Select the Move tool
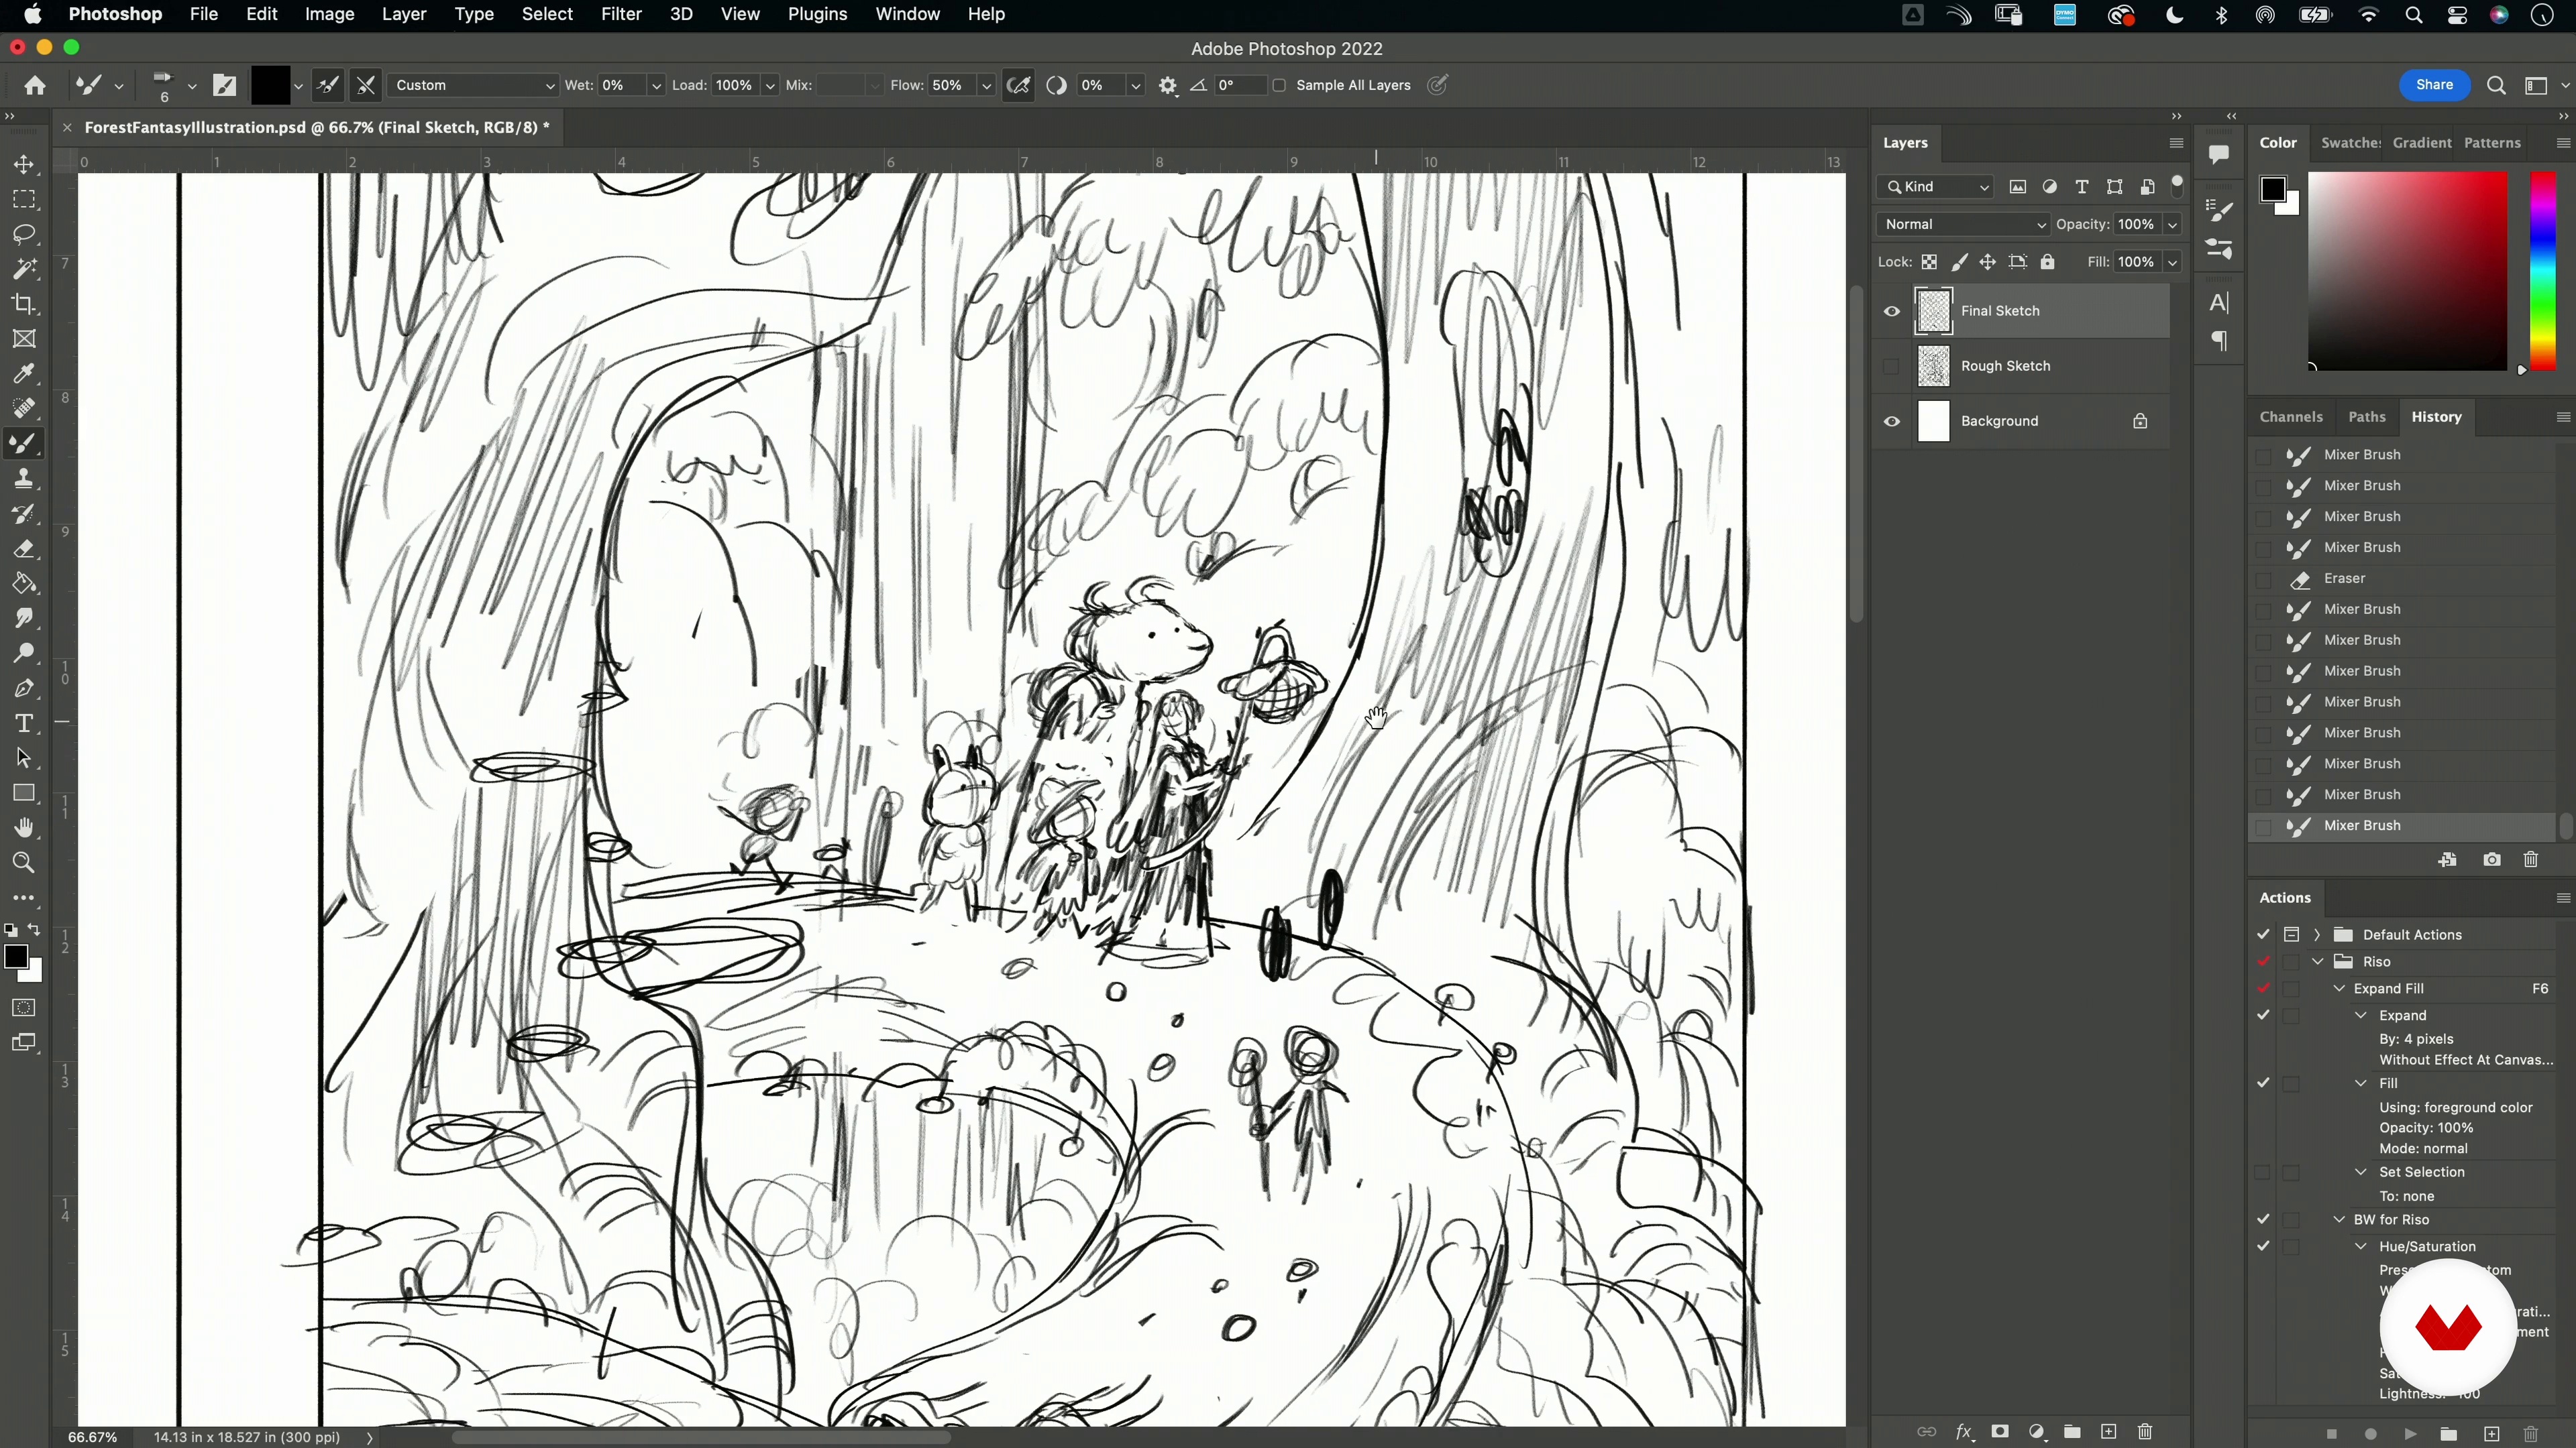 [24, 165]
